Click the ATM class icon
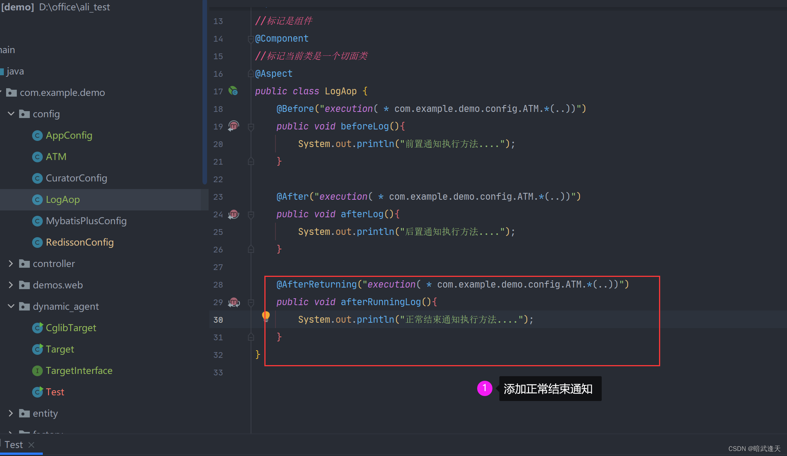 click(x=37, y=157)
